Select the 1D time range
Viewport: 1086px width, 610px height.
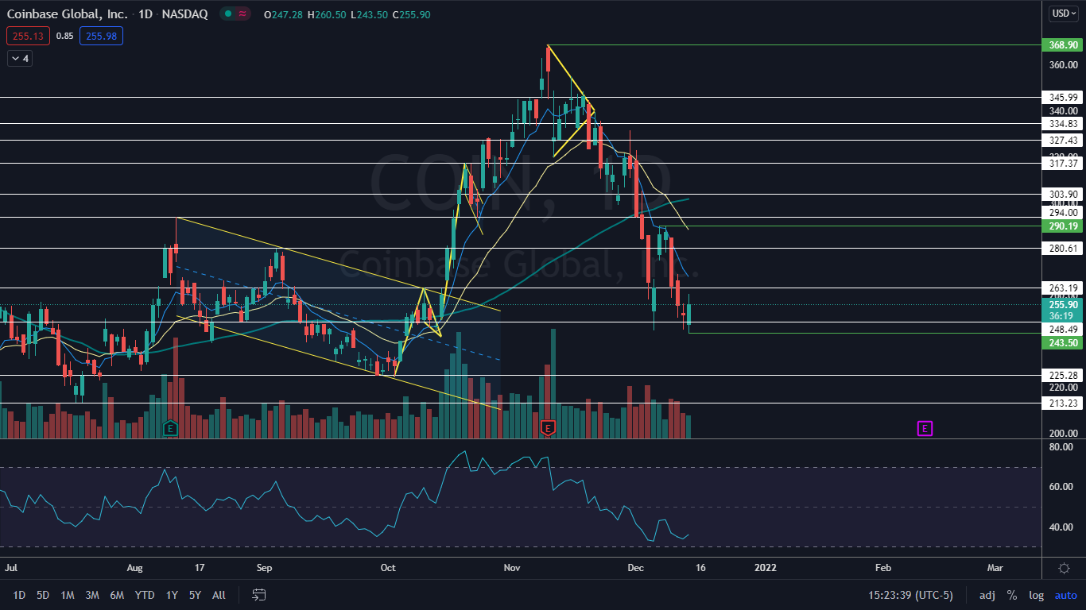(19, 595)
